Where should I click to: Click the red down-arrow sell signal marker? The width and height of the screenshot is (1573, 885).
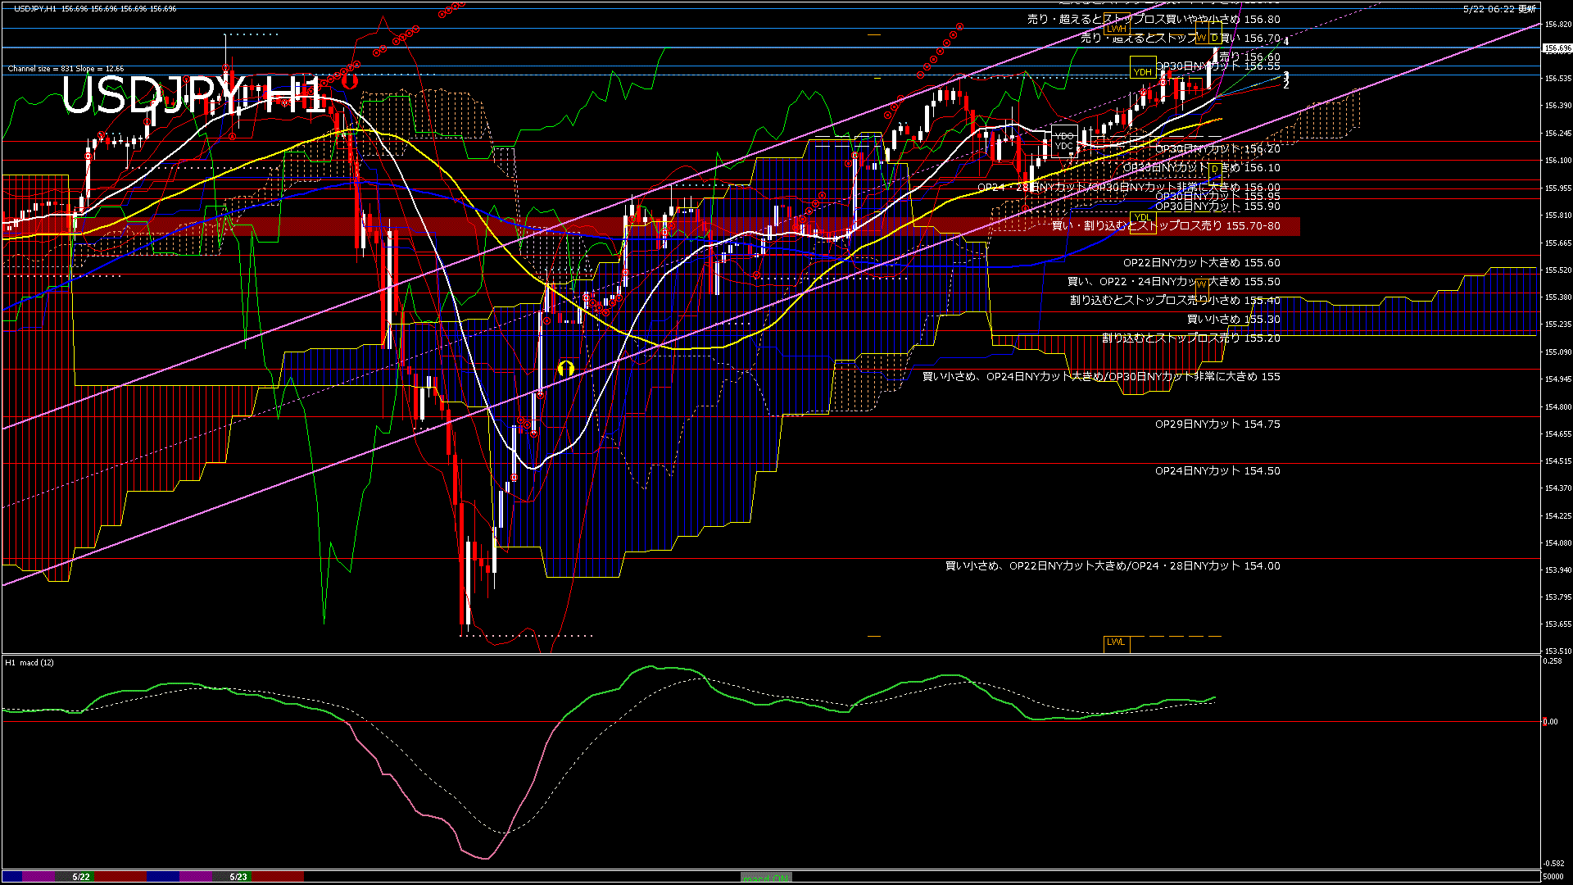tap(350, 80)
